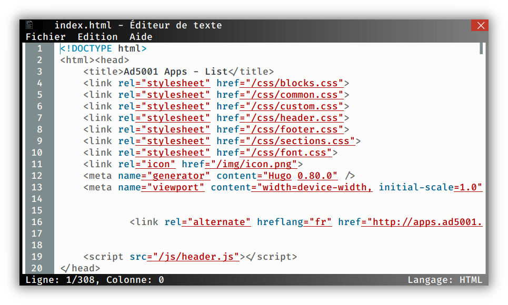The height and width of the screenshot is (305, 508).
Task: Click line number 20 in the gutter
Action: click(37, 268)
